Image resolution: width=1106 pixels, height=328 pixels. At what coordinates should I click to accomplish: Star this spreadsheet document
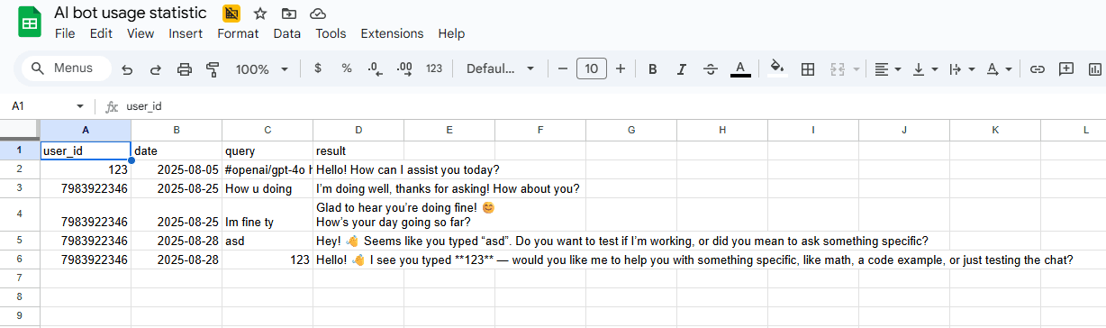point(260,14)
